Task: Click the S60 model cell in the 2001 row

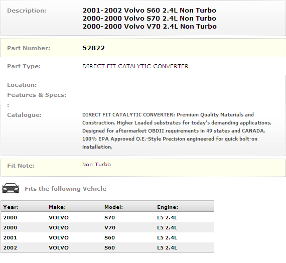Action: [x=109, y=237]
